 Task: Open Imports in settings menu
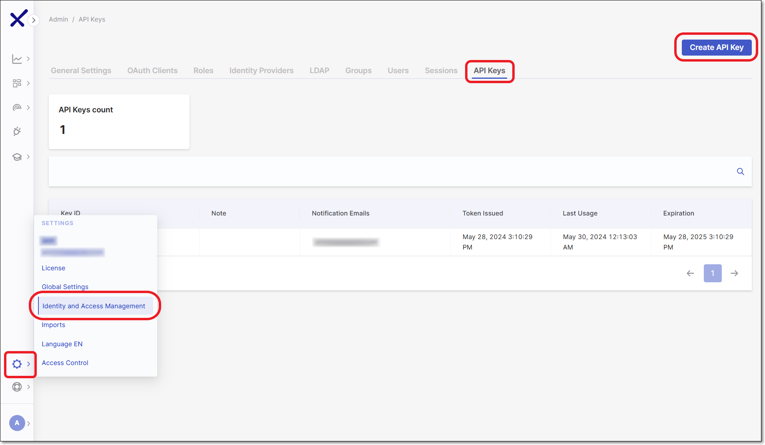(54, 325)
